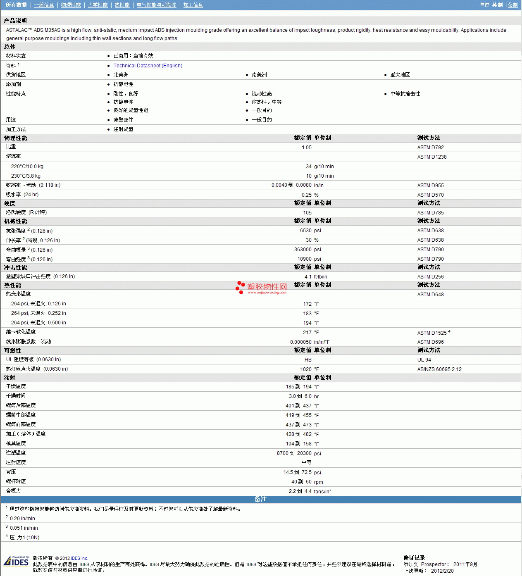522x576 pixels.
Task: Click the ASTM D648 test method
Action: point(431,295)
